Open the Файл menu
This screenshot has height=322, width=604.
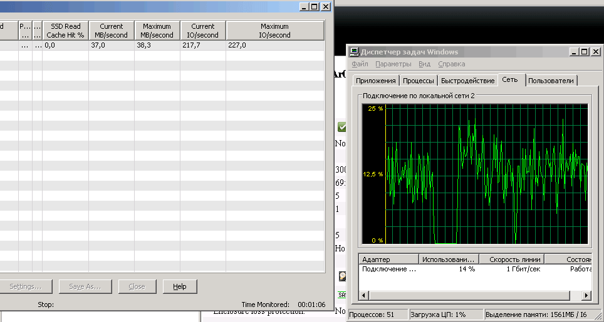point(360,64)
